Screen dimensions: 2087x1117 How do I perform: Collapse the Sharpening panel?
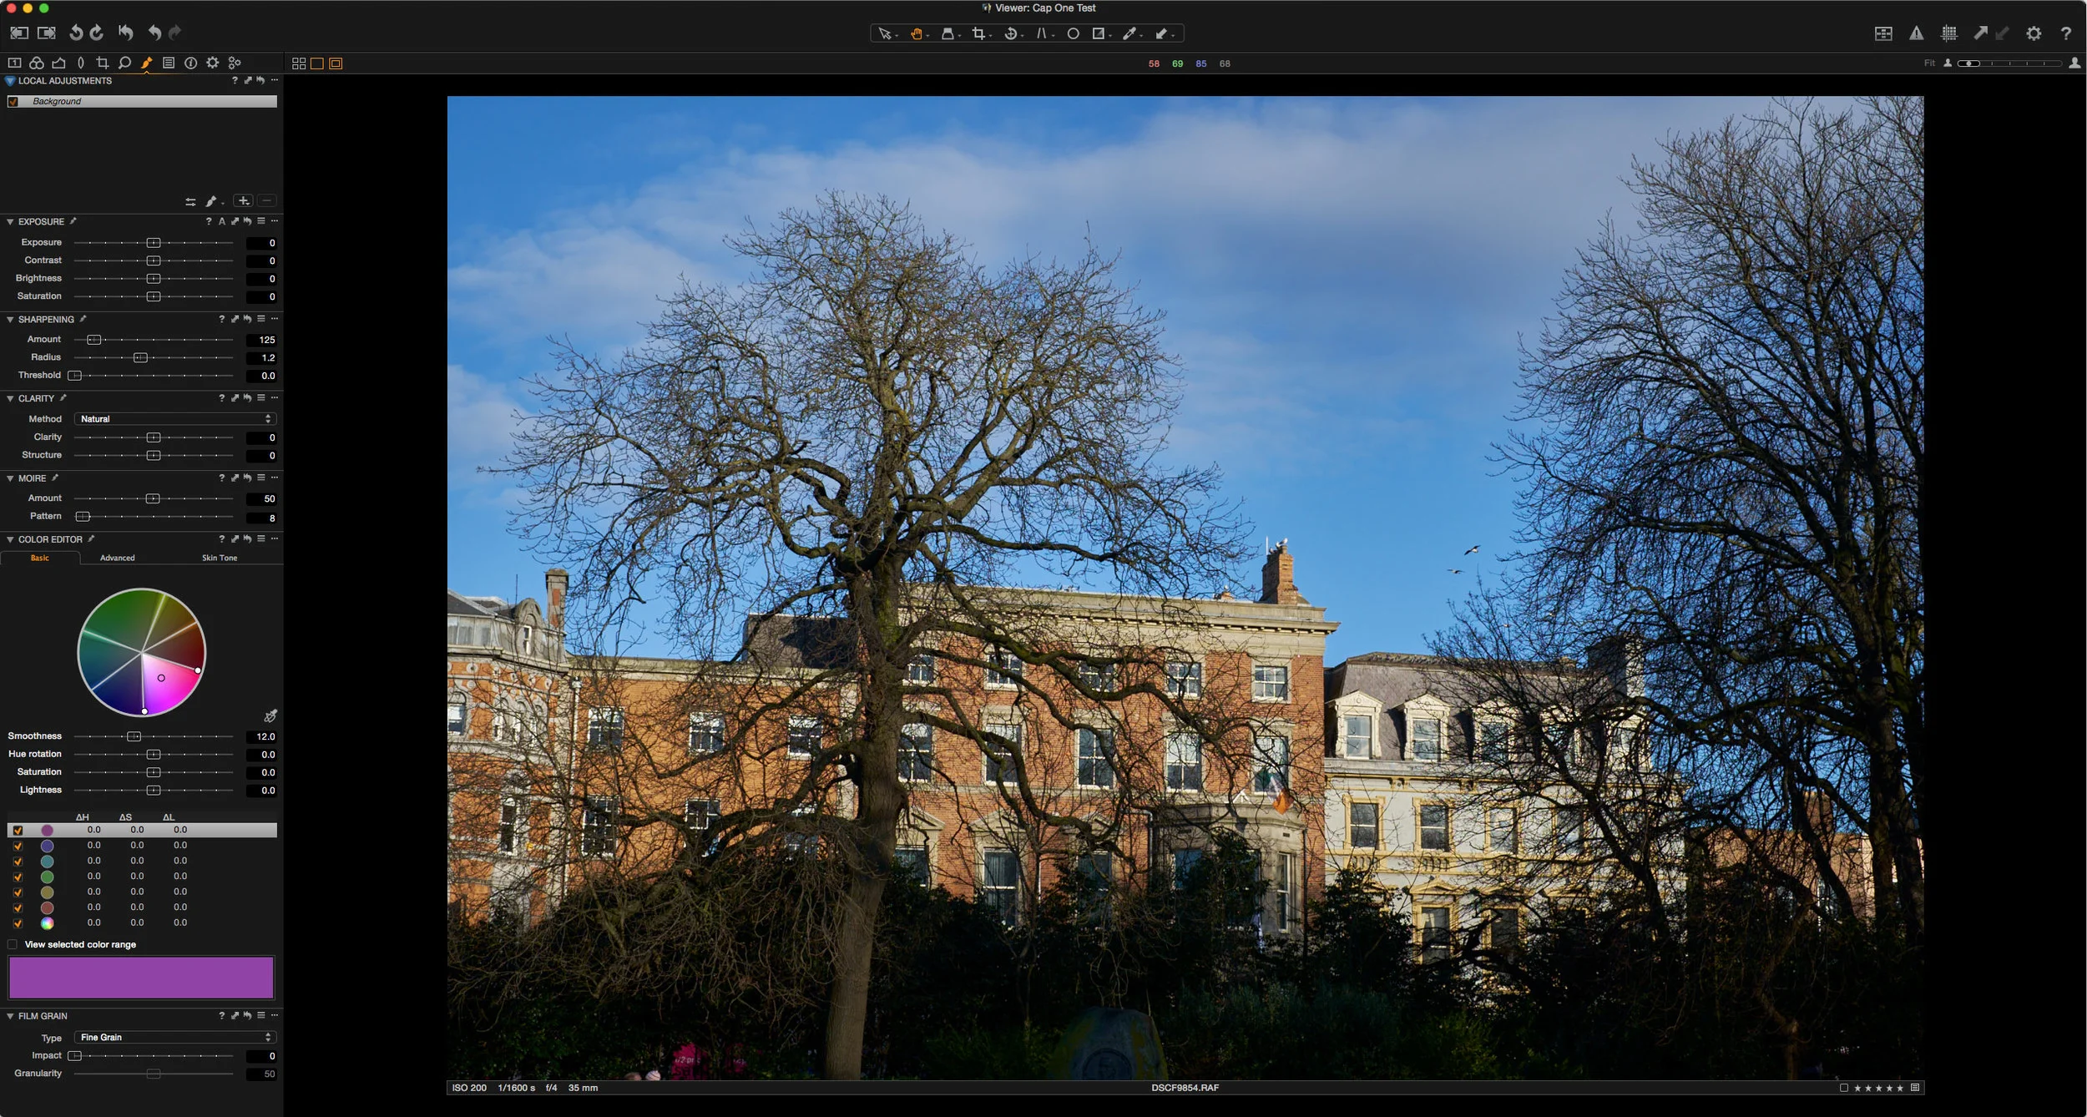(x=9, y=319)
